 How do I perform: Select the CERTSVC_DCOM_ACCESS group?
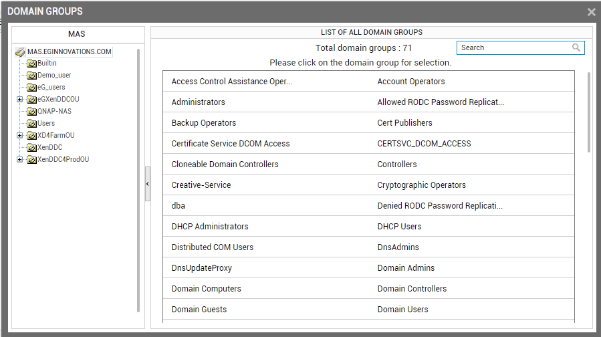[x=424, y=143]
